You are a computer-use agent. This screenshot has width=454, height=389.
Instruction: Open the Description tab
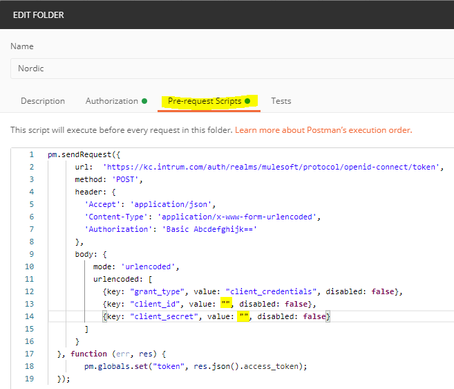43,101
